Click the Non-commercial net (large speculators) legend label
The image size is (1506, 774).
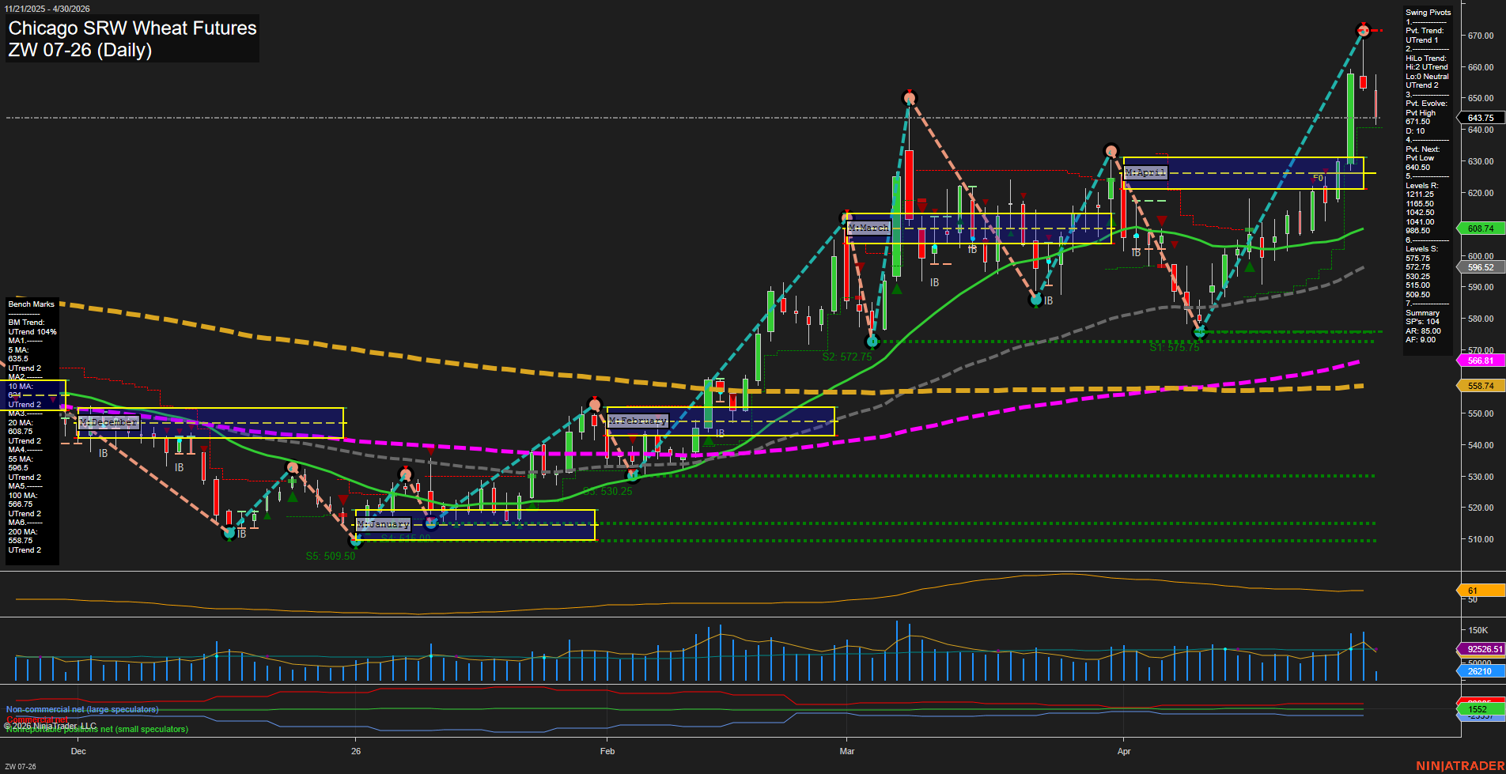[81, 709]
